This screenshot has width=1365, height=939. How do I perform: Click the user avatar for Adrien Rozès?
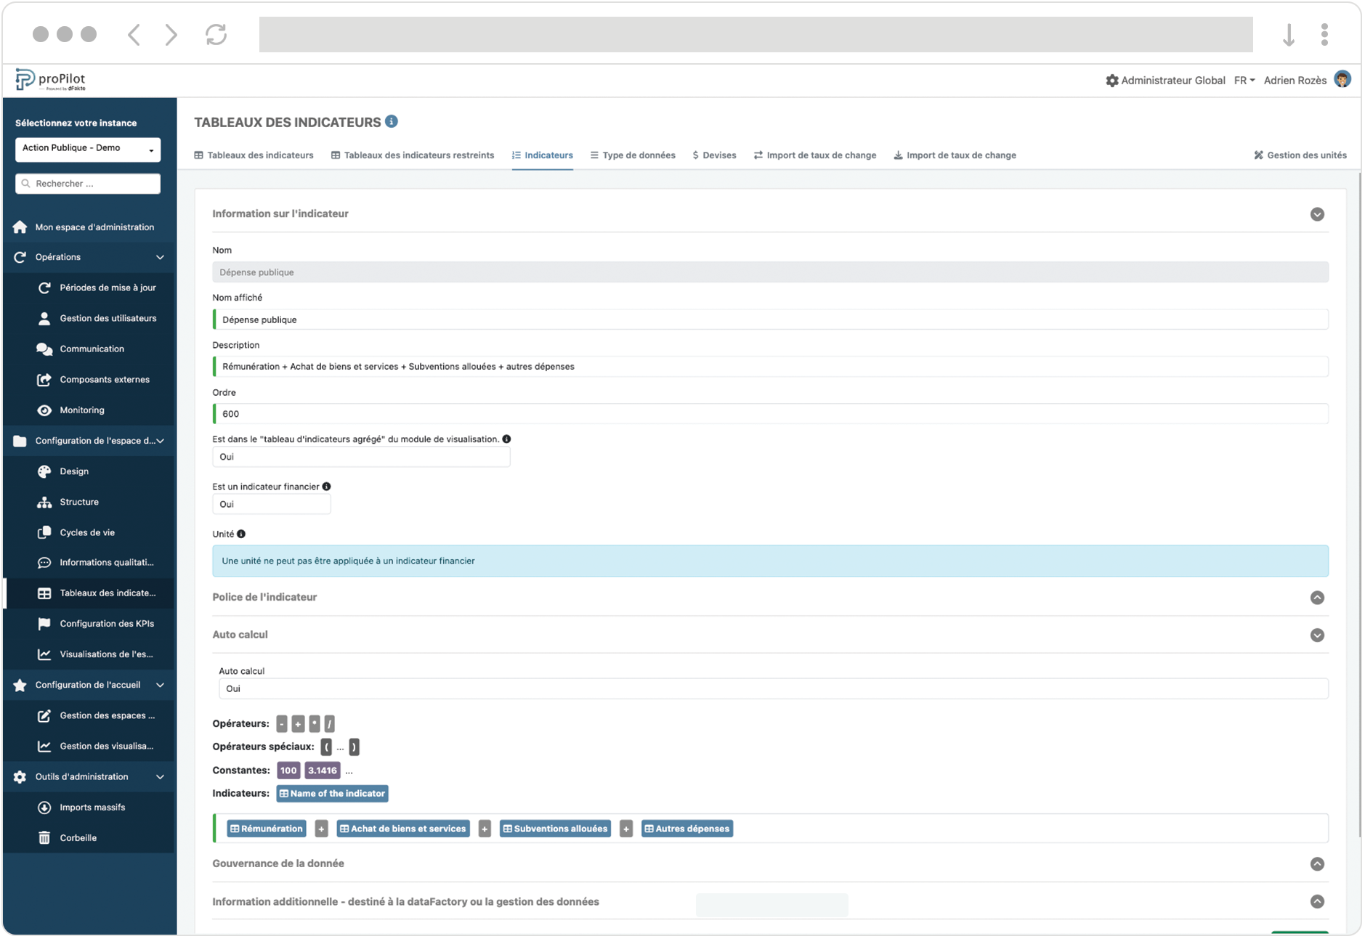1342,80
